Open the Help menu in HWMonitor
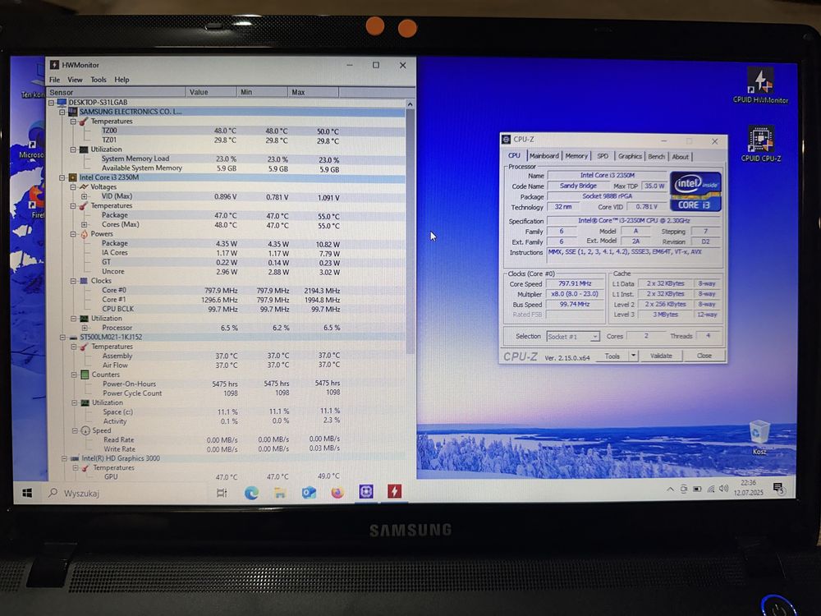Screen dimensions: 821x616 tap(122, 80)
